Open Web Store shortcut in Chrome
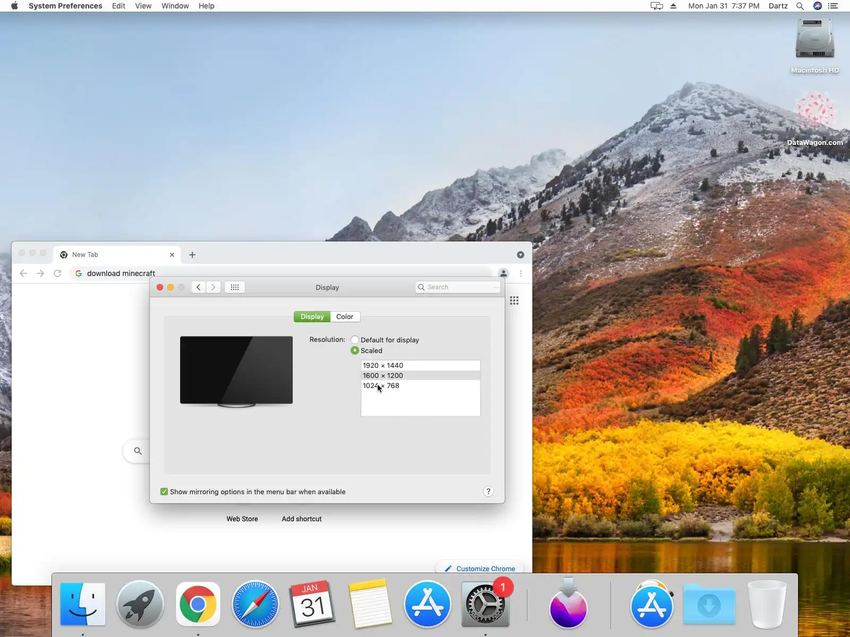 [x=242, y=519]
